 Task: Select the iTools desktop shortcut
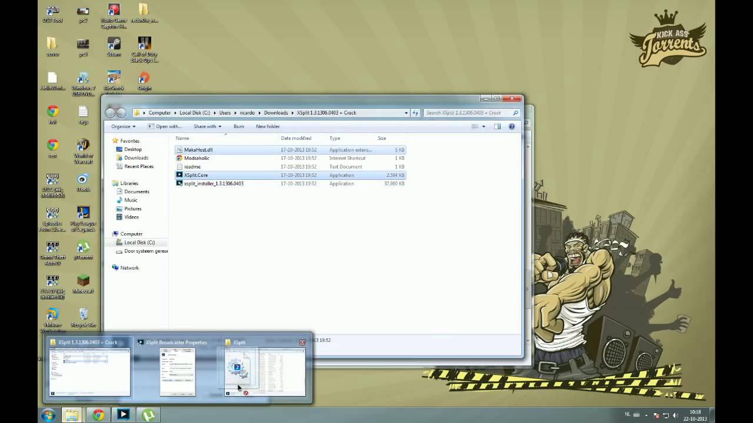[x=83, y=183]
